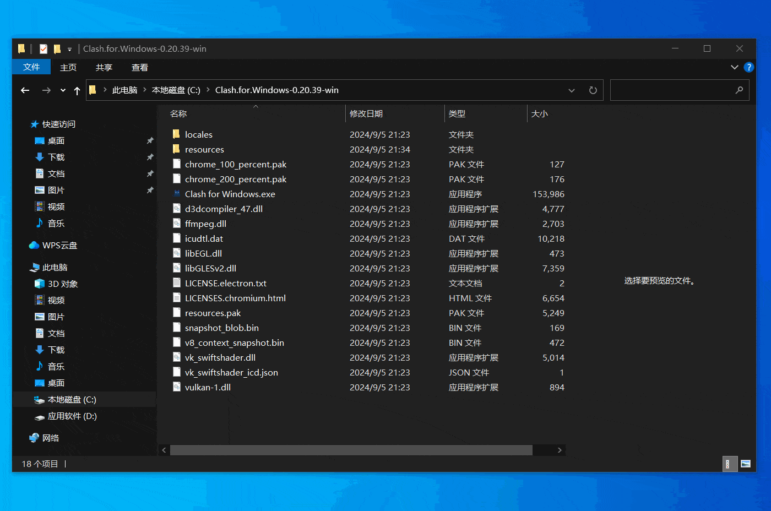Screen dimensions: 771x511
Task: Click inside the search input field
Action: coord(672,90)
